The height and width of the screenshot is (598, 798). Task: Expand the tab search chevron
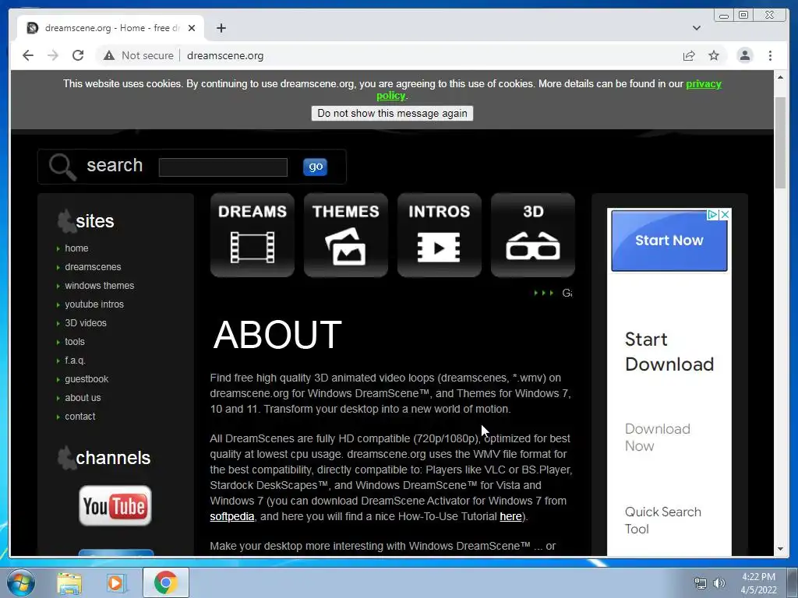(x=696, y=28)
